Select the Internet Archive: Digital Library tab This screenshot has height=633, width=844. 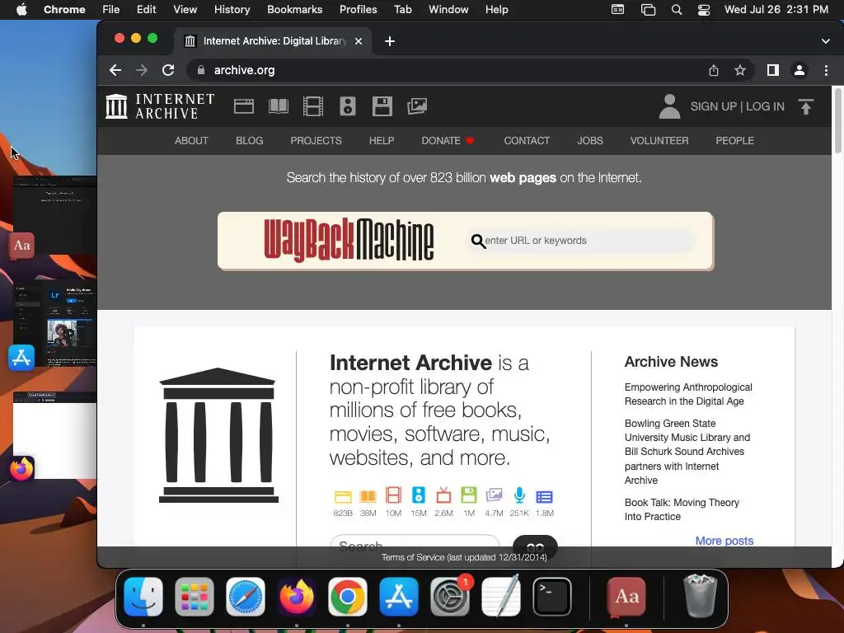tap(273, 41)
